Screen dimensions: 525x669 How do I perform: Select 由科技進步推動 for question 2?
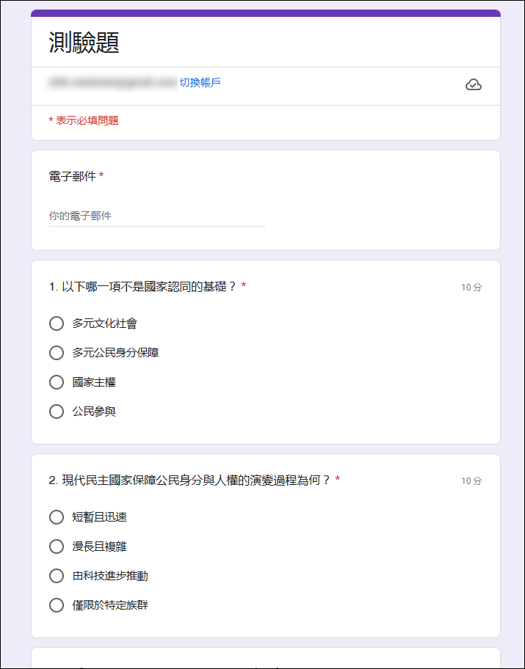click(x=57, y=576)
